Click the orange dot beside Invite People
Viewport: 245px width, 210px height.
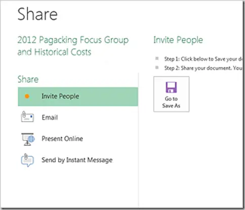point(27,96)
